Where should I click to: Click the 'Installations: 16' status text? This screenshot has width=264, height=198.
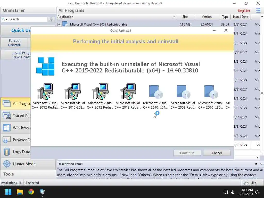point(11,183)
